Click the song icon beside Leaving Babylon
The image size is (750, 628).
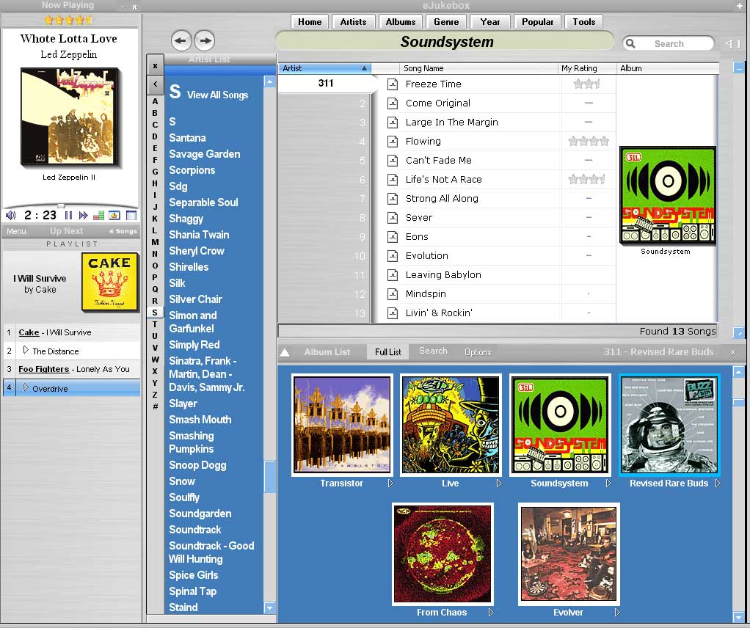[x=392, y=275]
